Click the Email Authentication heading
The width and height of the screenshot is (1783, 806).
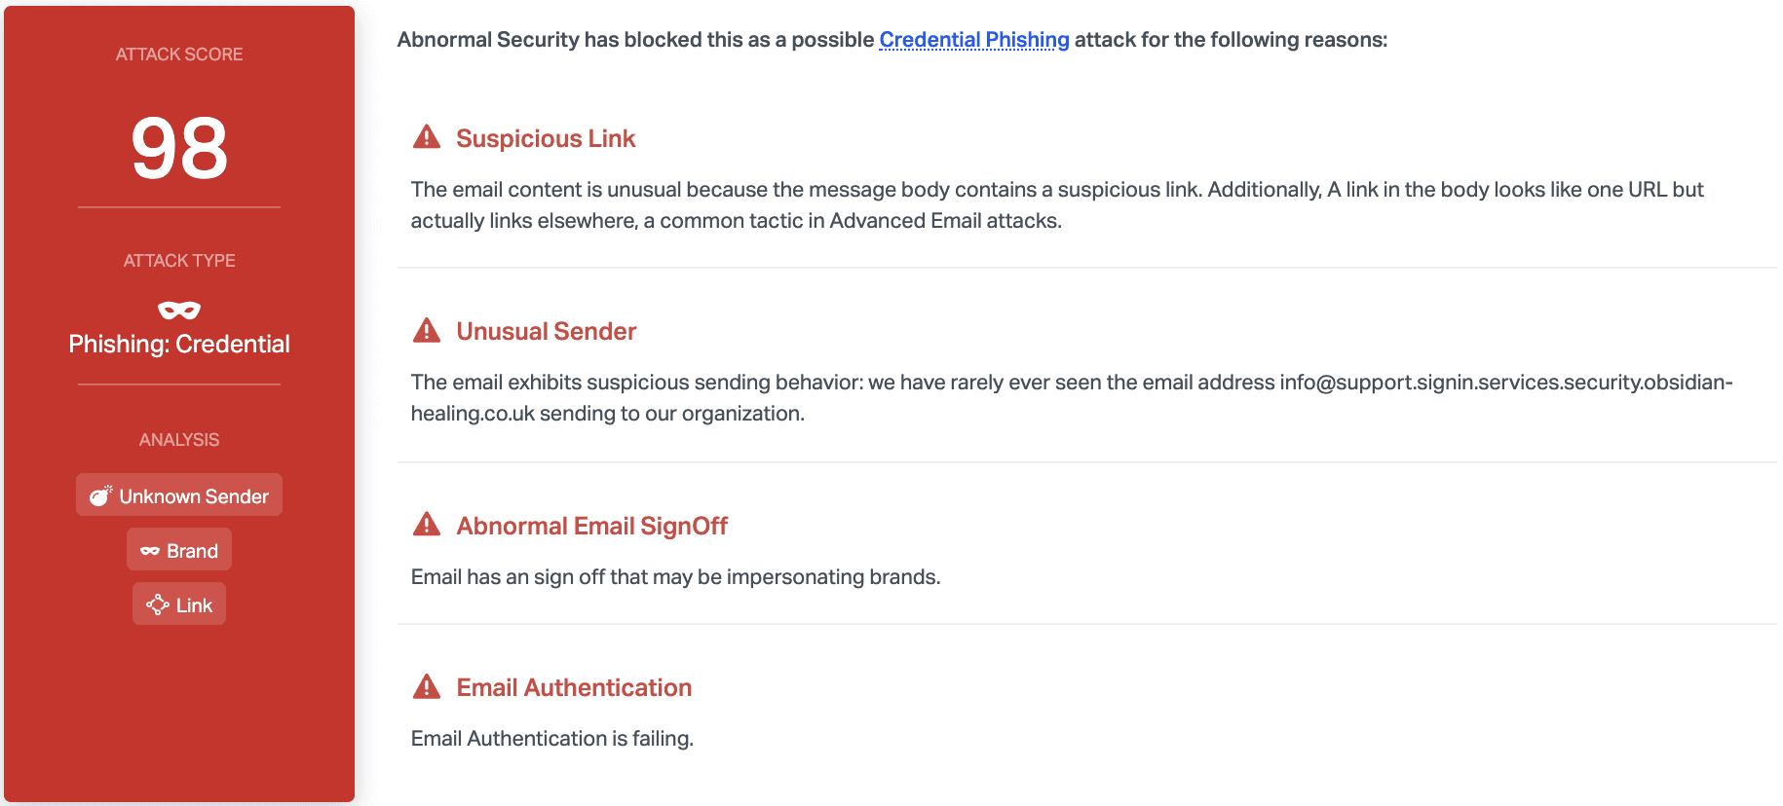[574, 687]
